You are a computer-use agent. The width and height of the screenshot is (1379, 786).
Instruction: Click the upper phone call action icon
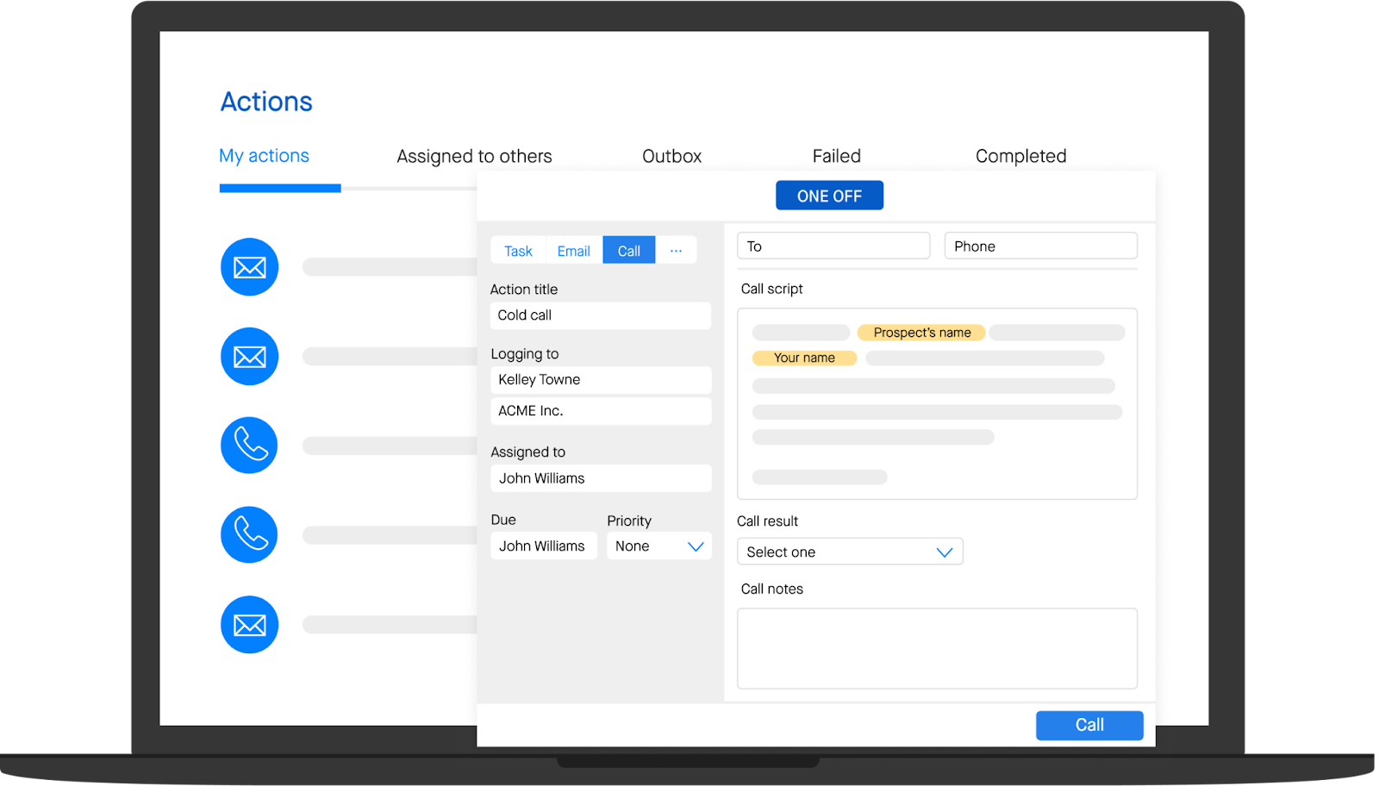pyautogui.click(x=249, y=446)
